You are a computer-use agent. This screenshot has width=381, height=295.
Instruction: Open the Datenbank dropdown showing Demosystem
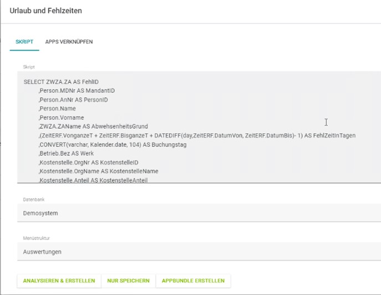tap(200, 213)
